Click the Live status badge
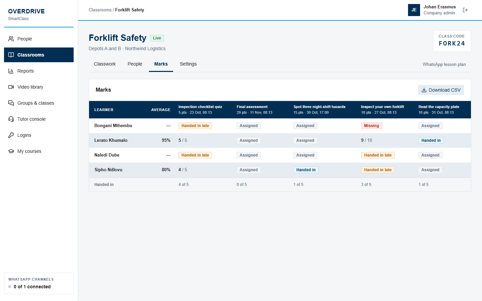The height and width of the screenshot is (301, 482). coord(157,38)
